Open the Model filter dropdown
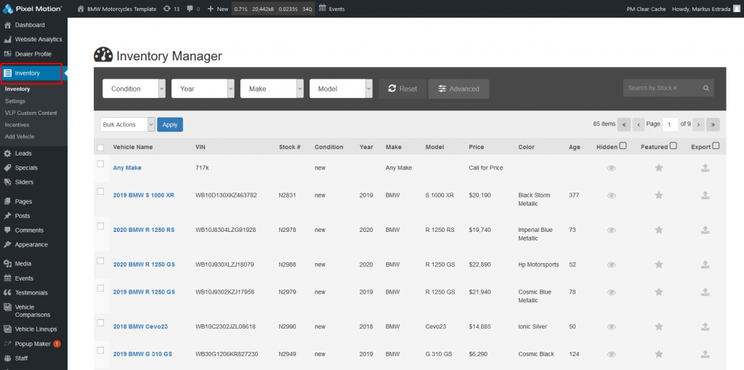744x370 pixels. (x=341, y=89)
